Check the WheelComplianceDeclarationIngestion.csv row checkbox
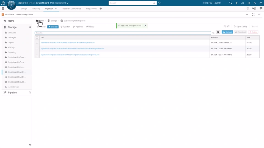This screenshot has width=264, height=148. pyautogui.click(x=37, y=55)
